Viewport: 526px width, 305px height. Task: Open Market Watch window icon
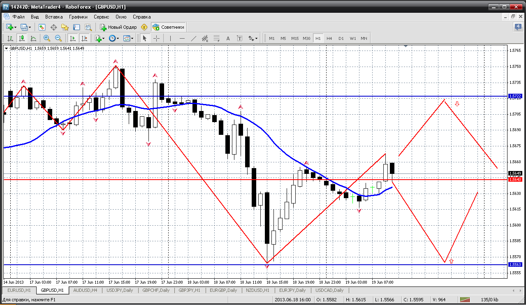[x=42, y=27]
